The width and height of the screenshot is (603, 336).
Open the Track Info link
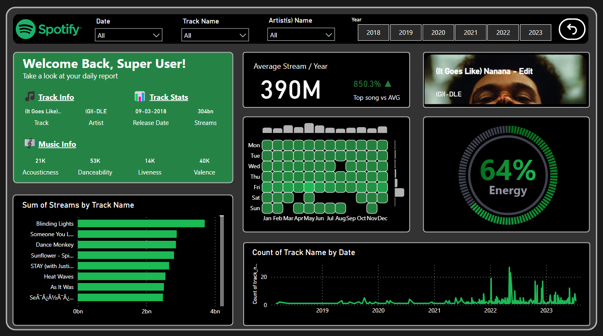click(56, 97)
